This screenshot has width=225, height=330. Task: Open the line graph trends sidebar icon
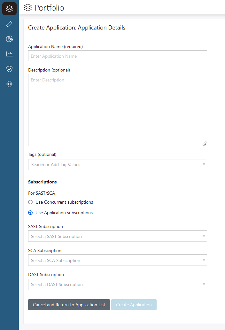10,54
